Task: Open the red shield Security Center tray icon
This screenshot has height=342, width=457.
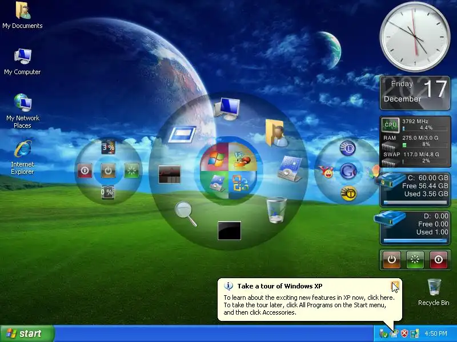Action: click(x=404, y=333)
